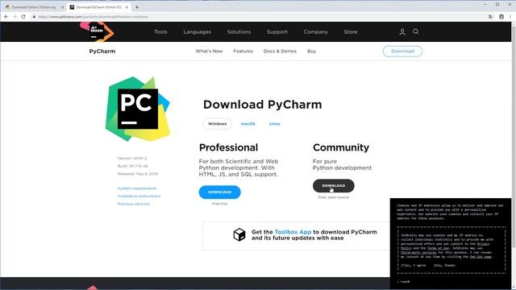Screen dimensions: 516x290
Task: Click the outlined Download button in subheader
Action: click(x=402, y=52)
